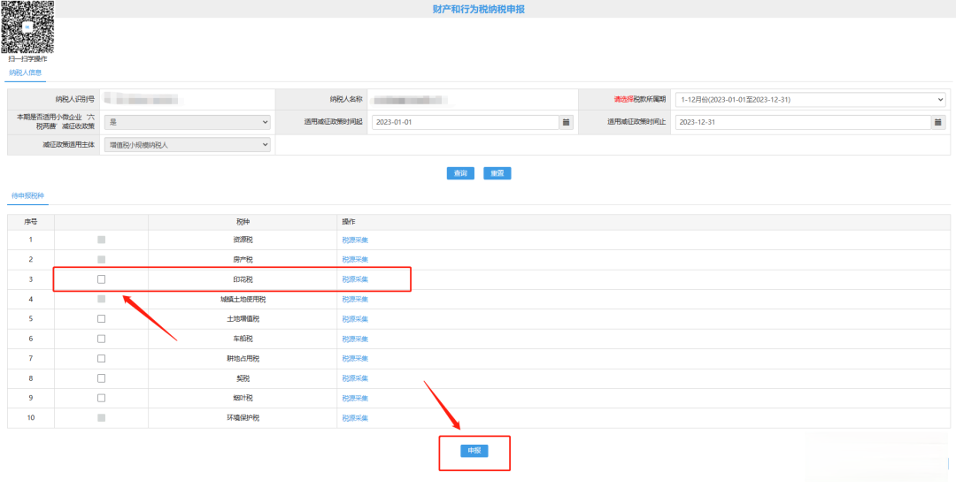
Task: Click the disabled 房产税 checkbox
Action: coord(101,260)
